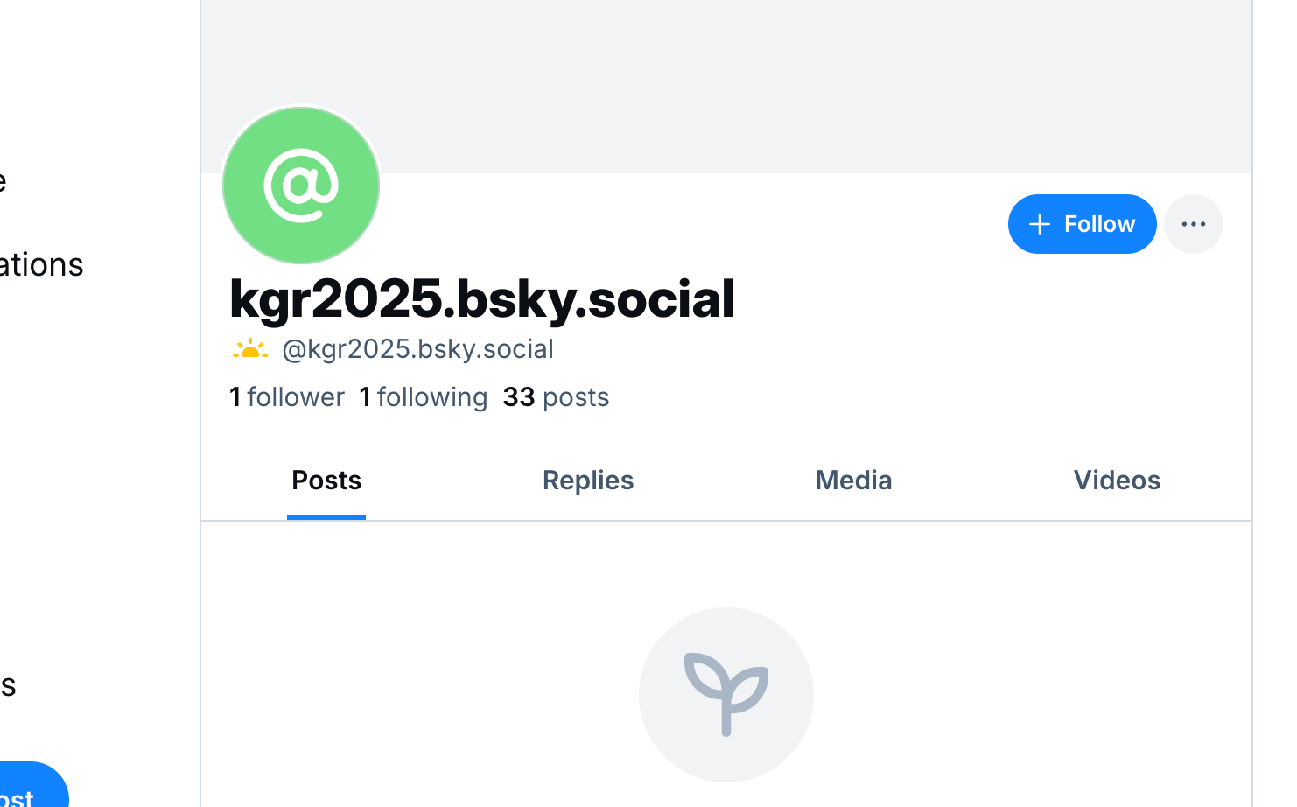Click the sprout icon in the empty feed
This screenshot has width=1297, height=807.
(726, 694)
